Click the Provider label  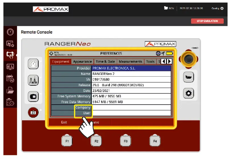pos(84,68)
